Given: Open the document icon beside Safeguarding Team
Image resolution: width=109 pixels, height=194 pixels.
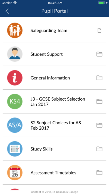Looking at the screenshot, I should pyautogui.click(x=99, y=30).
